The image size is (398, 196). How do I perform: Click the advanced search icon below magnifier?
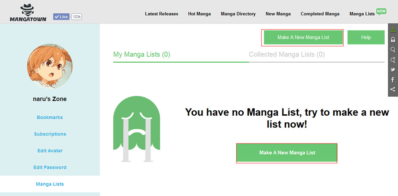[x=393, y=60]
